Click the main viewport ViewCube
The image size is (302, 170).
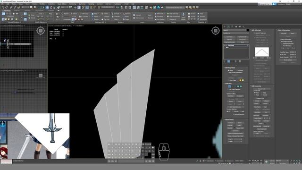point(216,30)
